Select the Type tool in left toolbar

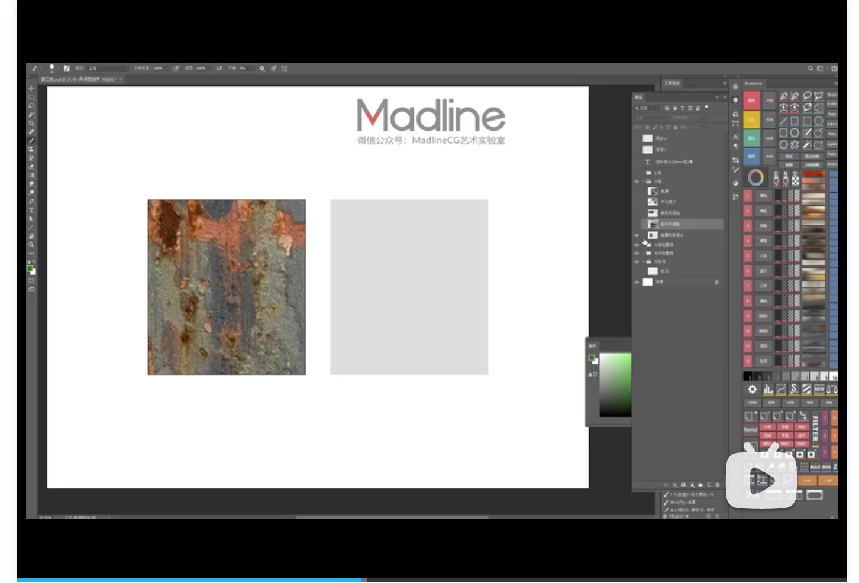pos(31,210)
